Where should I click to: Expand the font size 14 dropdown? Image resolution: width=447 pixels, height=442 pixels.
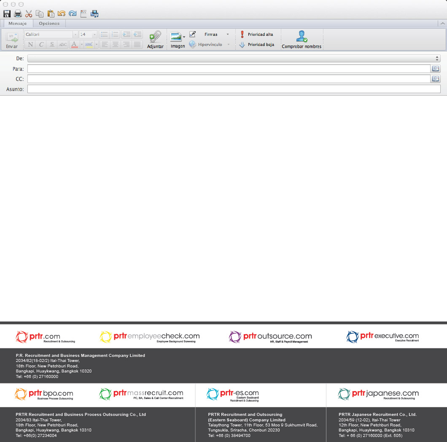pyautogui.click(x=94, y=35)
